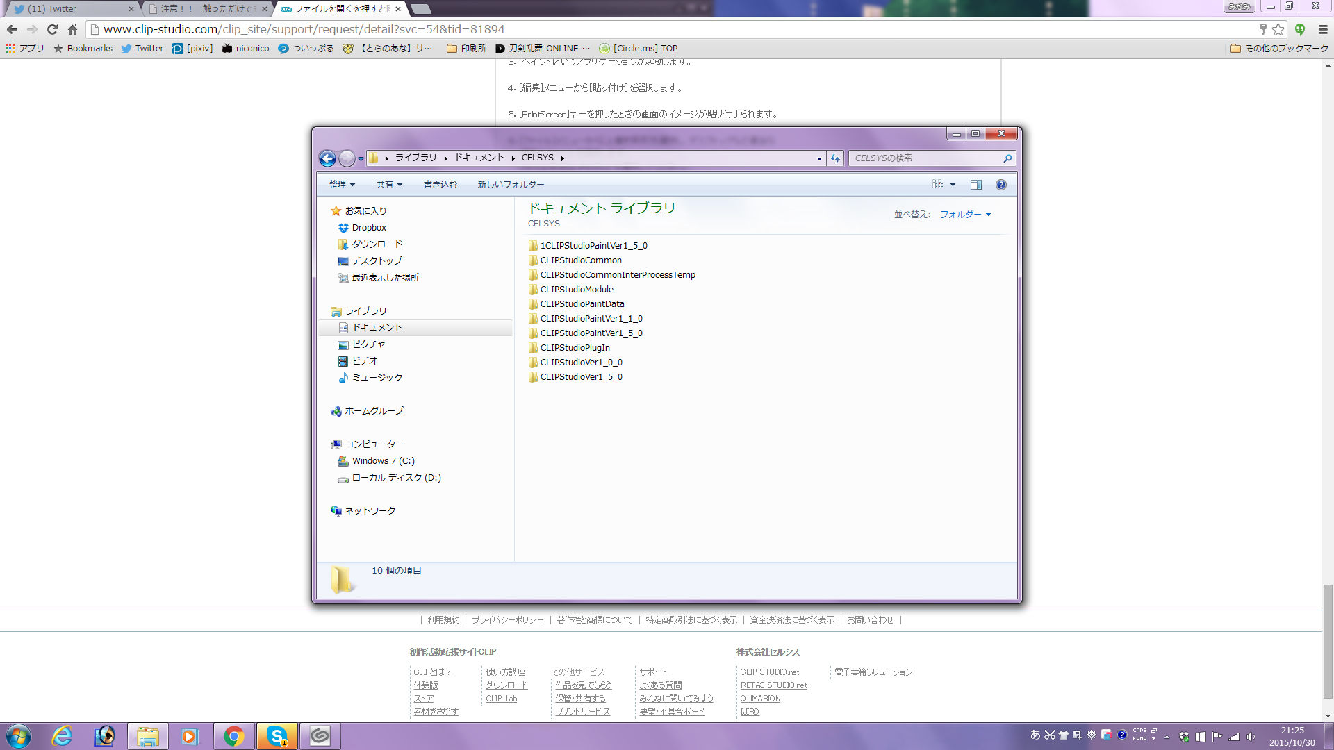The width and height of the screenshot is (1334, 750).
Task: Open the 印刷所 bookmark folder
Action: pos(466,49)
